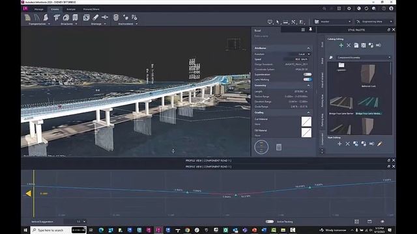Pin the Road properties panel

(x=310, y=30)
